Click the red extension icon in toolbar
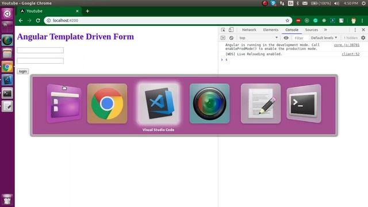The image size is (368, 207). [x=298, y=21]
